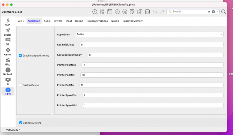The width and height of the screenshot is (233, 135).
Task: Open the database stack toolbar icon
Action: pos(147,12)
